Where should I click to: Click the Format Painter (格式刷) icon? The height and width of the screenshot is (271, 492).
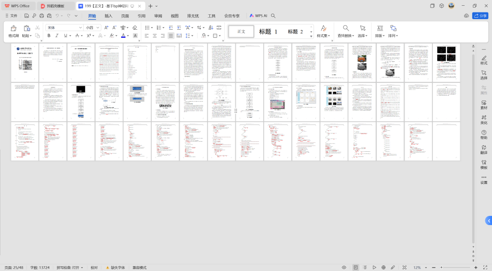click(13, 28)
